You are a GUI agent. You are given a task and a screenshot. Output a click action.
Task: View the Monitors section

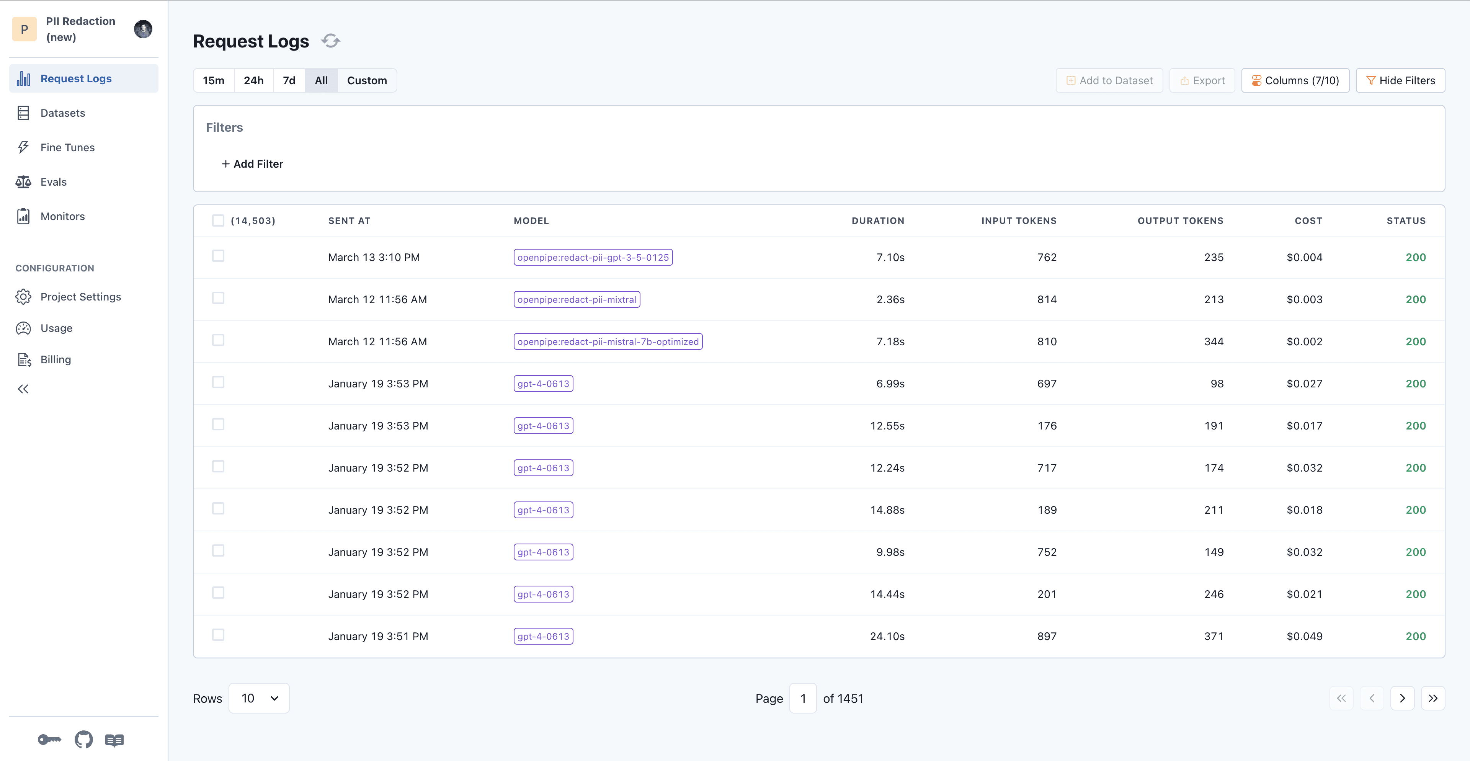[x=63, y=216]
